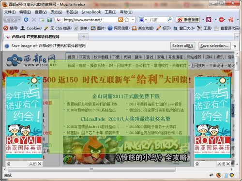Open the ScrapBook menu
Image resolution: width=242 pixels, height=181 pixels.
(91, 12)
